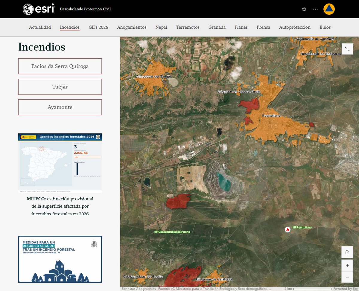Open the Autoprotección tab
359x291 pixels.
(x=295, y=27)
